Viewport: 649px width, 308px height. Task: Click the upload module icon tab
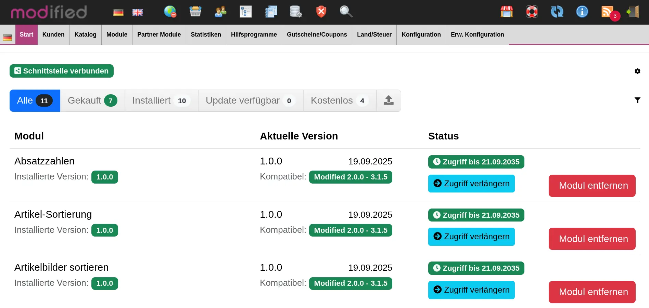click(x=389, y=101)
